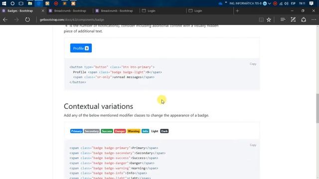Open the Sublime Text taskbar icon
This screenshot has height=179, width=319.
(x=65, y=3)
